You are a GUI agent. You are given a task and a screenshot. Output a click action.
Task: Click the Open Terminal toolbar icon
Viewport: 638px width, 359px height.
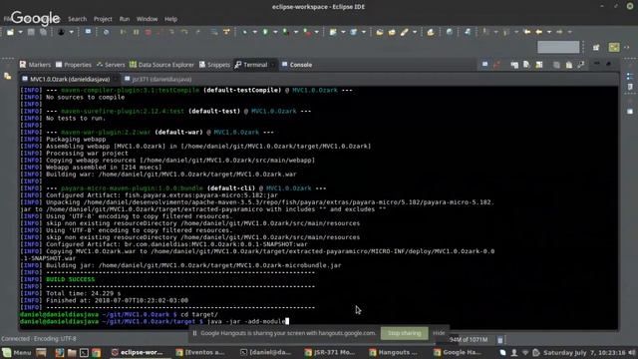pyautogui.click(x=88, y=32)
